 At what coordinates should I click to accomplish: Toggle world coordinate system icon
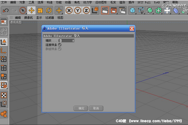point(95,11)
